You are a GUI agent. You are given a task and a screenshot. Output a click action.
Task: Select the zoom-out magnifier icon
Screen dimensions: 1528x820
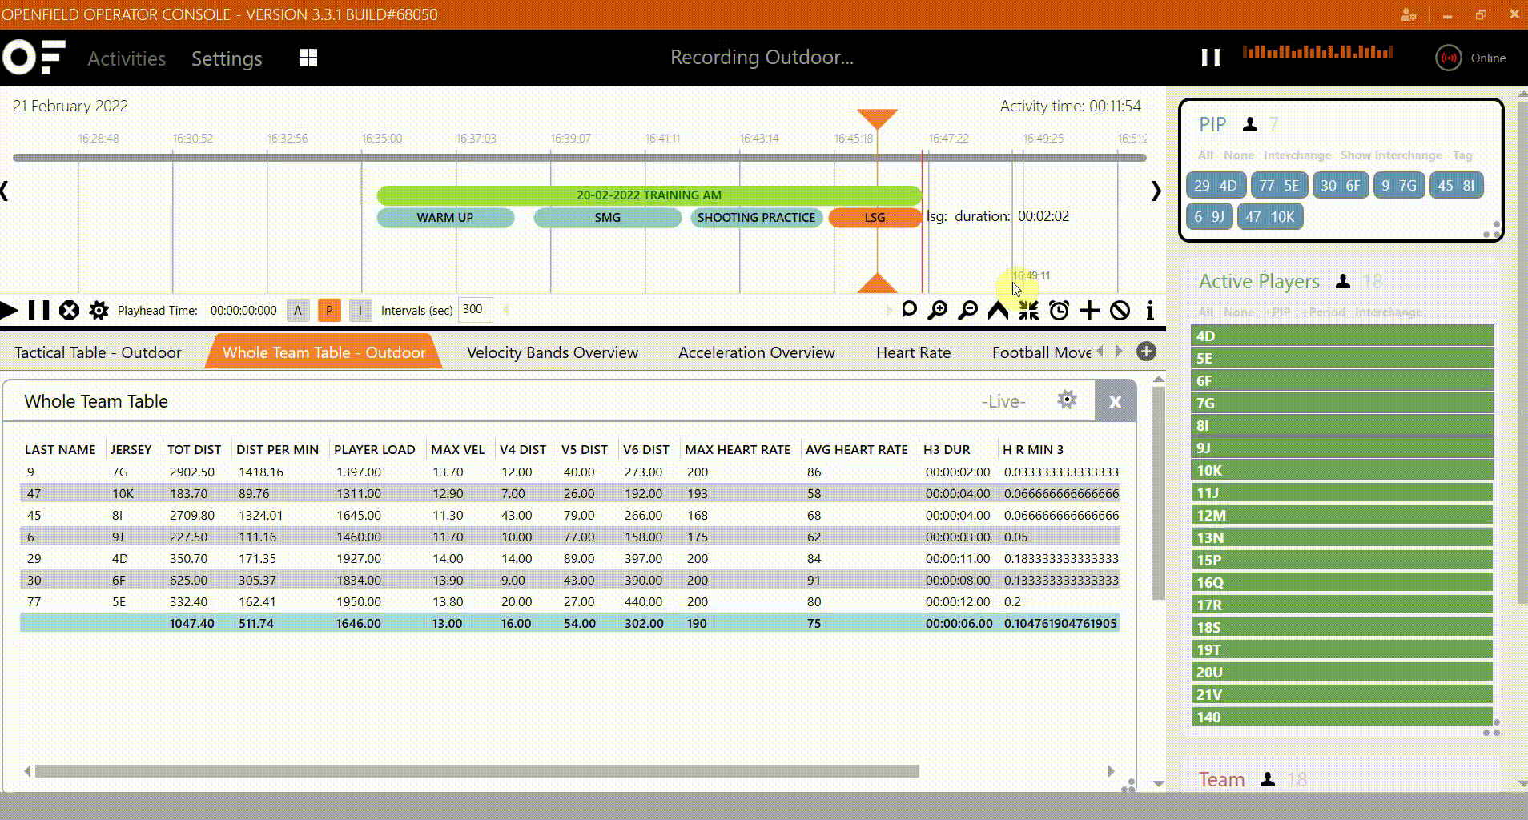click(x=967, y=310)
